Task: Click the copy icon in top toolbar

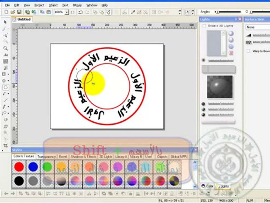Action: tap(42, 12)
